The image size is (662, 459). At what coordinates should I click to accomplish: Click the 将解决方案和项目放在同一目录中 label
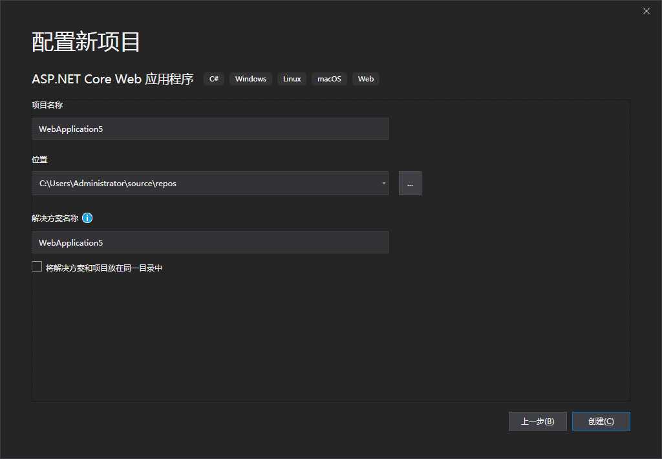tap(104, 268)
